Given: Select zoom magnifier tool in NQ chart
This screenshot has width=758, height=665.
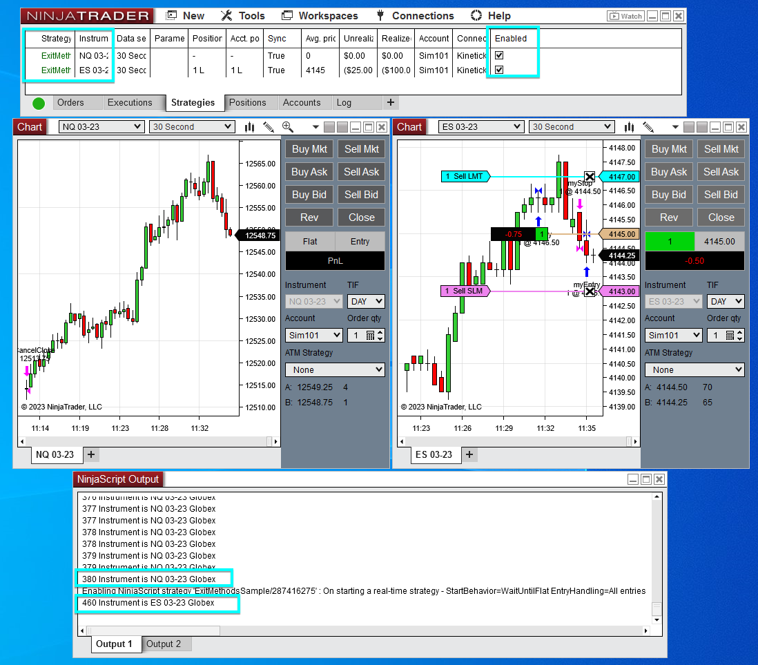Looking at the screenshot, I should [288, 127].
